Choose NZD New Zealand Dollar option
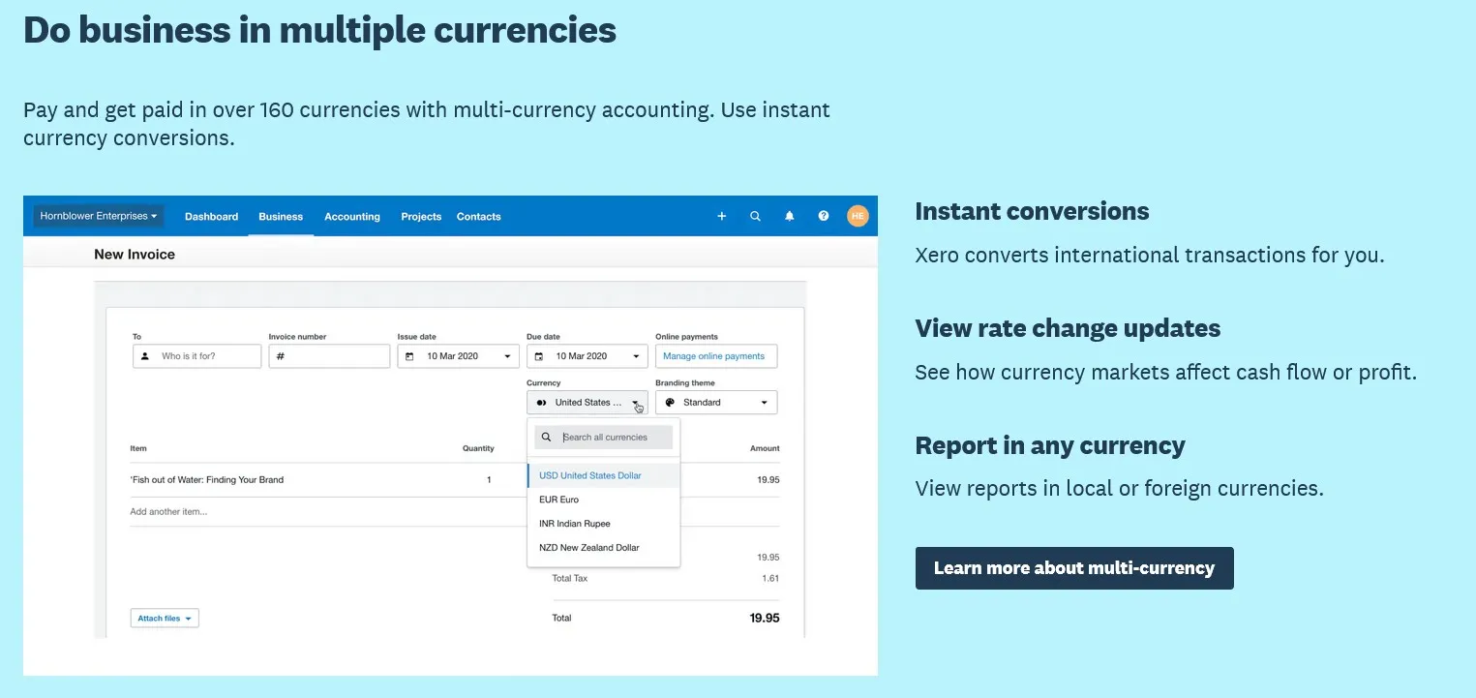The height and width of the screenshot is (698, 1476). point(604,548)
